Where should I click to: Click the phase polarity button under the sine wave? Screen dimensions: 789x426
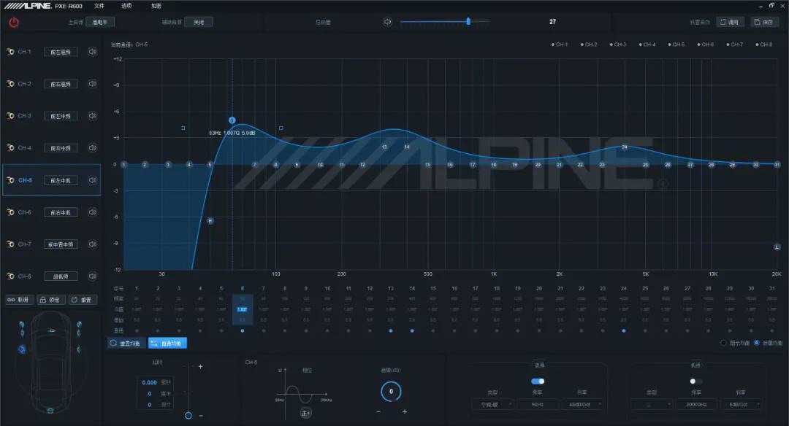pyautogui.click(x=305, y=413)
